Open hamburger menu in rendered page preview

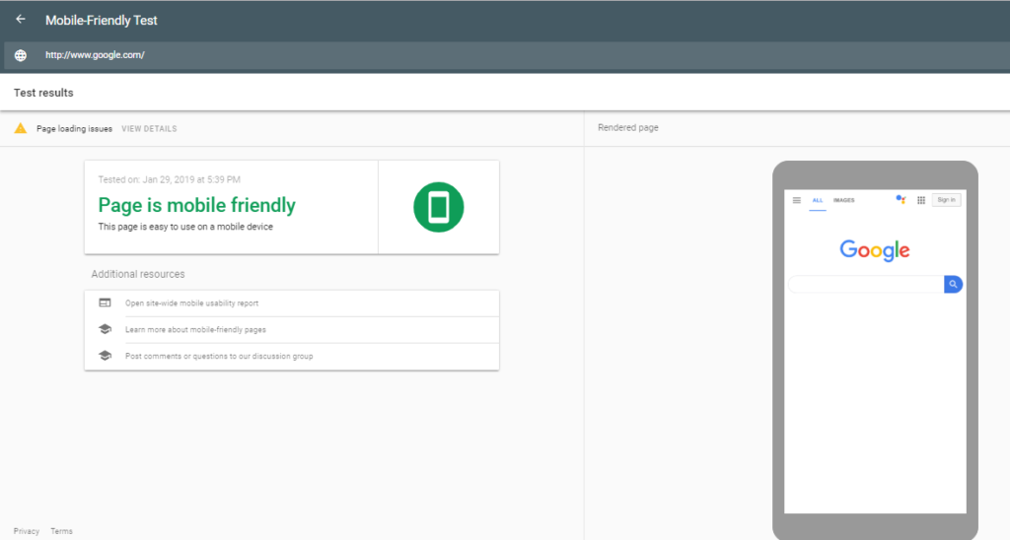pos(797,200)
